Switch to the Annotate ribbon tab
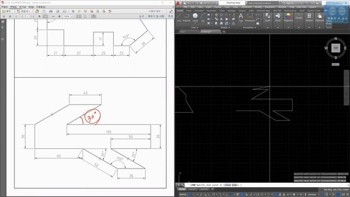The image size is (350, 197). point(199,10)
